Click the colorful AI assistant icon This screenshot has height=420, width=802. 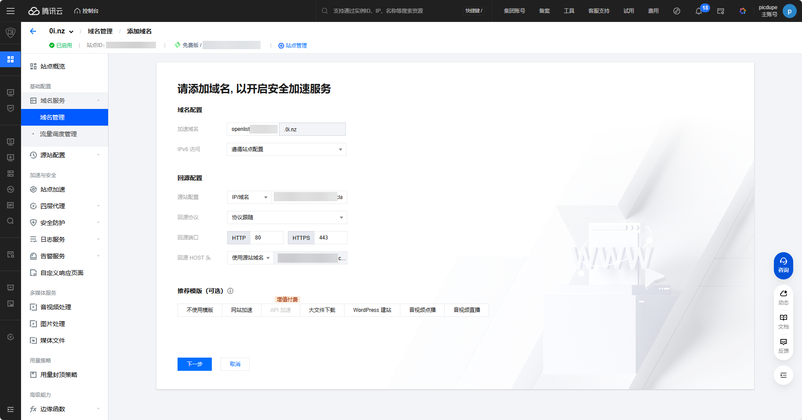[743, 11]
